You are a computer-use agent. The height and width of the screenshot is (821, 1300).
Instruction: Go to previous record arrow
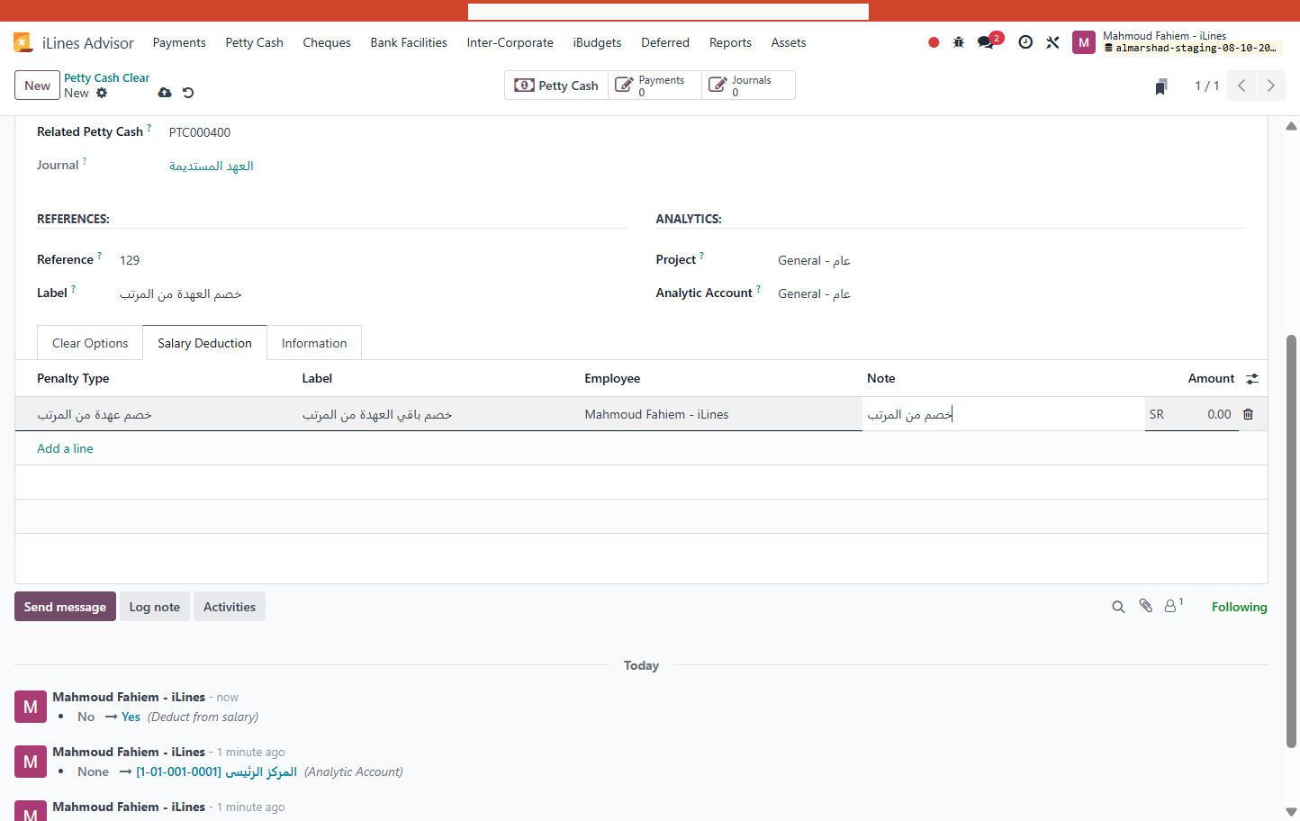pyautogui.click(x=1241, y=86)
